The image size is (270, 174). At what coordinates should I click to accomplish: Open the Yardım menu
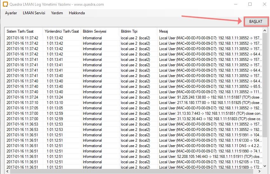coord(57,13)
